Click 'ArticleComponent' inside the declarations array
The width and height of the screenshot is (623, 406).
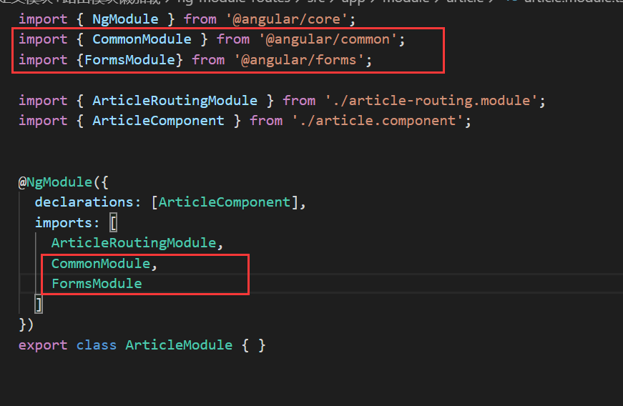225,202
